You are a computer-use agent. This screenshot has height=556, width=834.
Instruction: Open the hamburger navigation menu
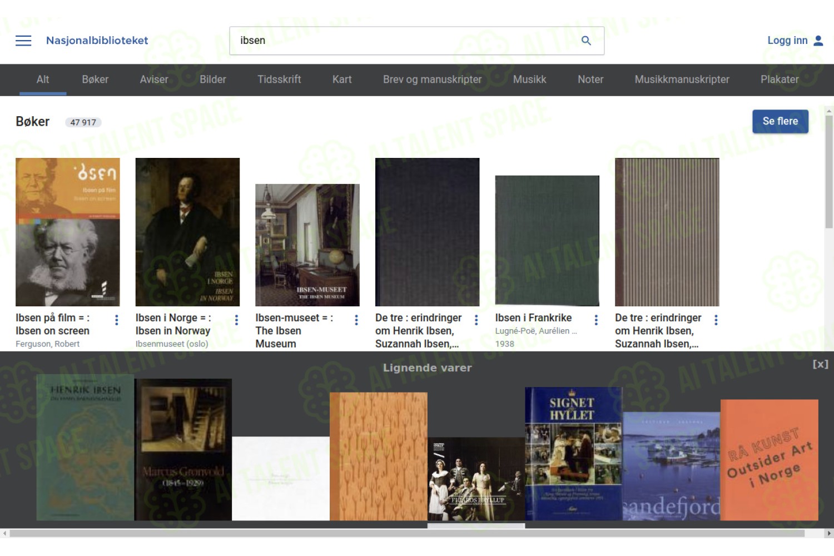[23, 41]
